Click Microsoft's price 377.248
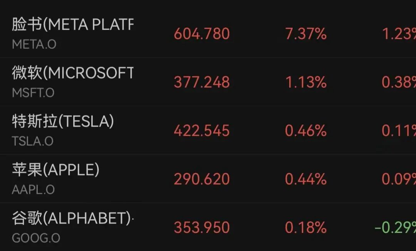This screenshot has height=251, width=416. 201,82
